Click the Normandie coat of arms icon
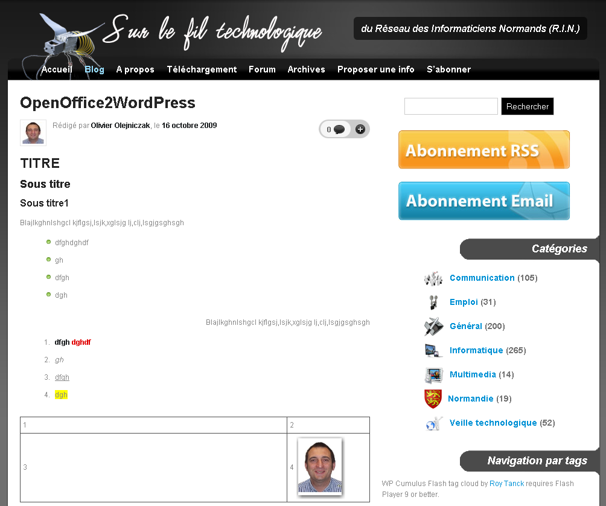 point(433,399)
